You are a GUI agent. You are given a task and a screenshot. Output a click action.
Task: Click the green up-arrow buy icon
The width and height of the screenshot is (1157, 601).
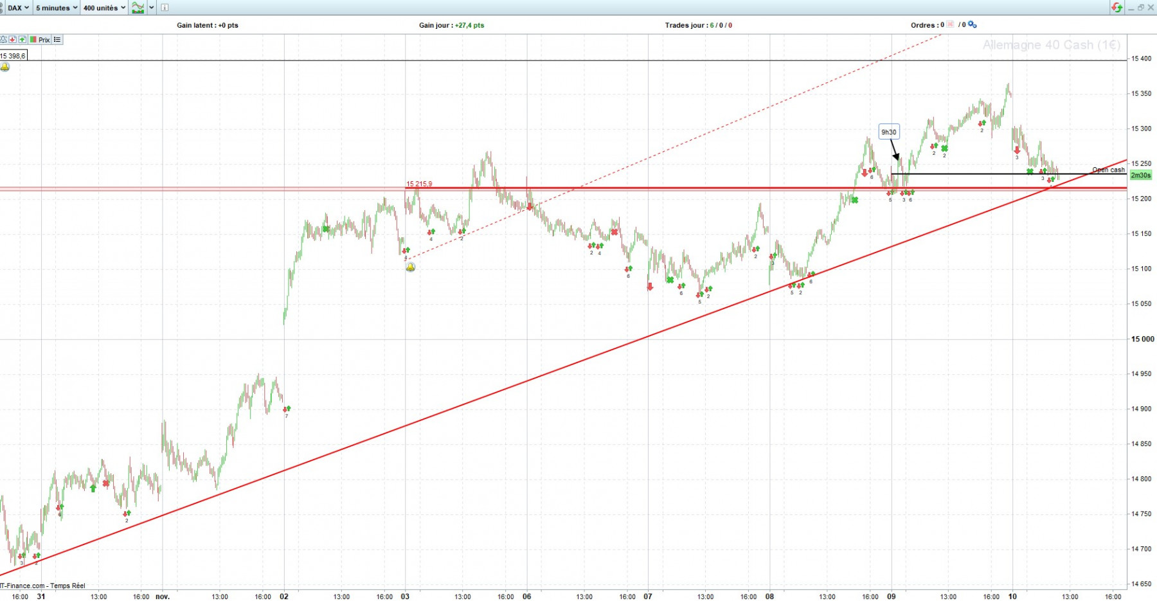point(22,40)
